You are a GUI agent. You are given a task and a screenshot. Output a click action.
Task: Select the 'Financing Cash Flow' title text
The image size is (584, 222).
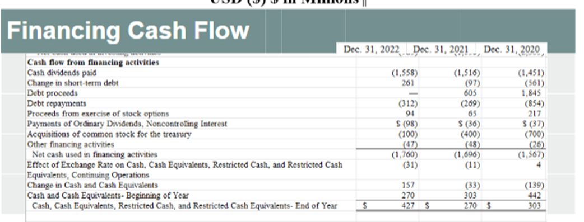pos(128,31)
